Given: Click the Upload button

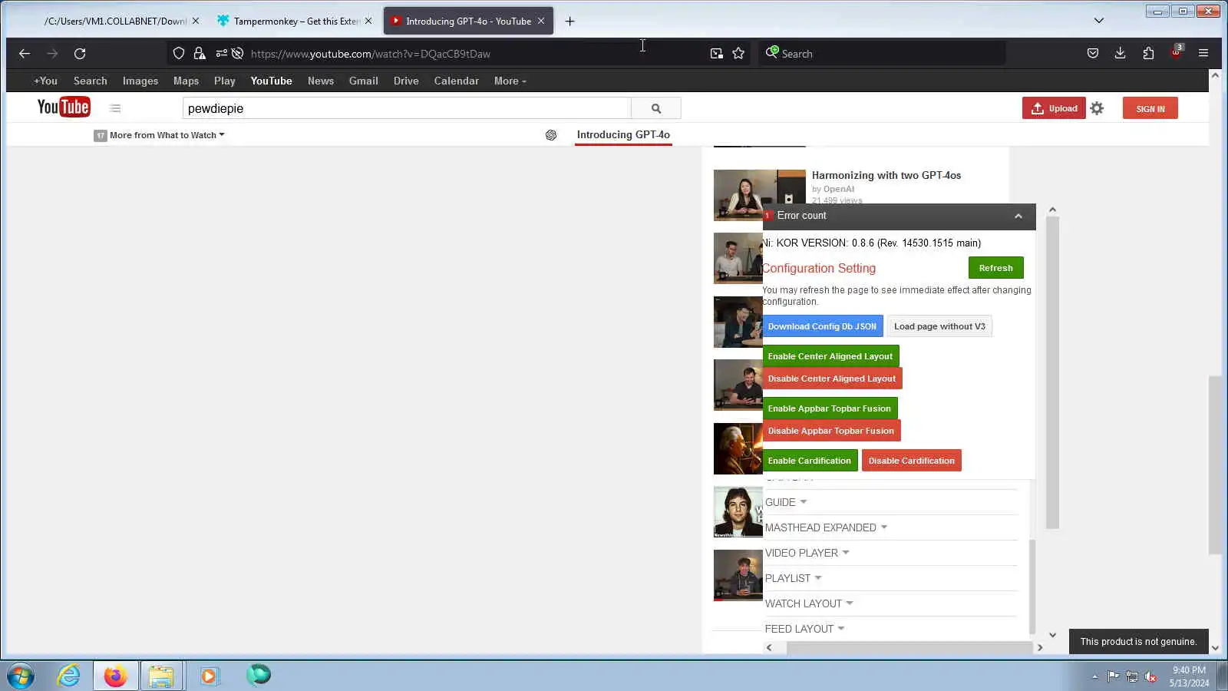Looking at the screenshot, I should (x=1054, y=108).
